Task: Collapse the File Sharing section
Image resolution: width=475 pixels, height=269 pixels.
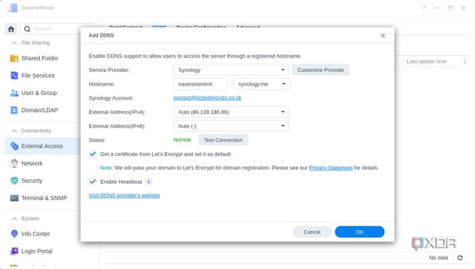Action: [14, 43]
